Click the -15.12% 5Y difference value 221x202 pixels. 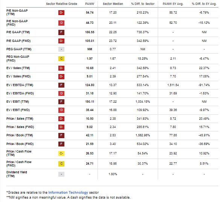[204, 23]
